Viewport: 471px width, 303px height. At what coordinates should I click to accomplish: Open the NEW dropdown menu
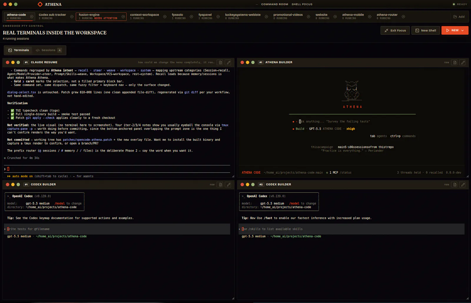click(x=455, y=30)
